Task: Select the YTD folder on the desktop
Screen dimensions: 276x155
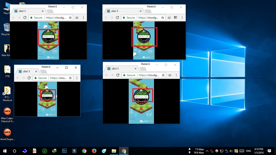Action: (x=7, y=71)
